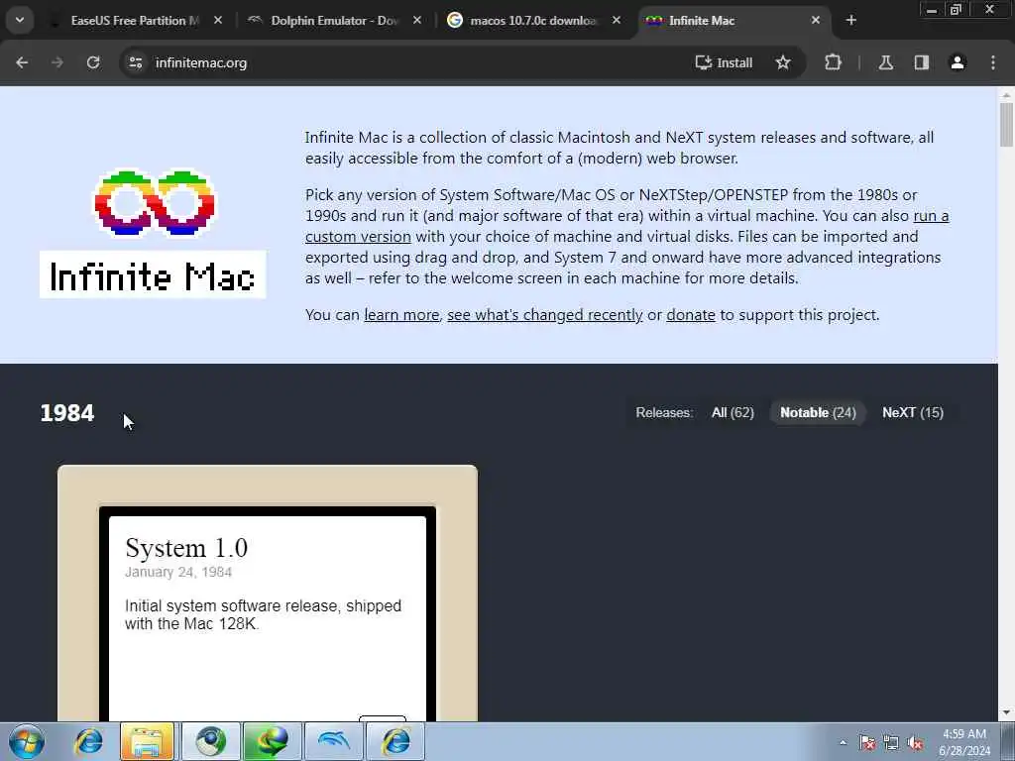Open the Chrome three-dot menu

pos(993,62)
